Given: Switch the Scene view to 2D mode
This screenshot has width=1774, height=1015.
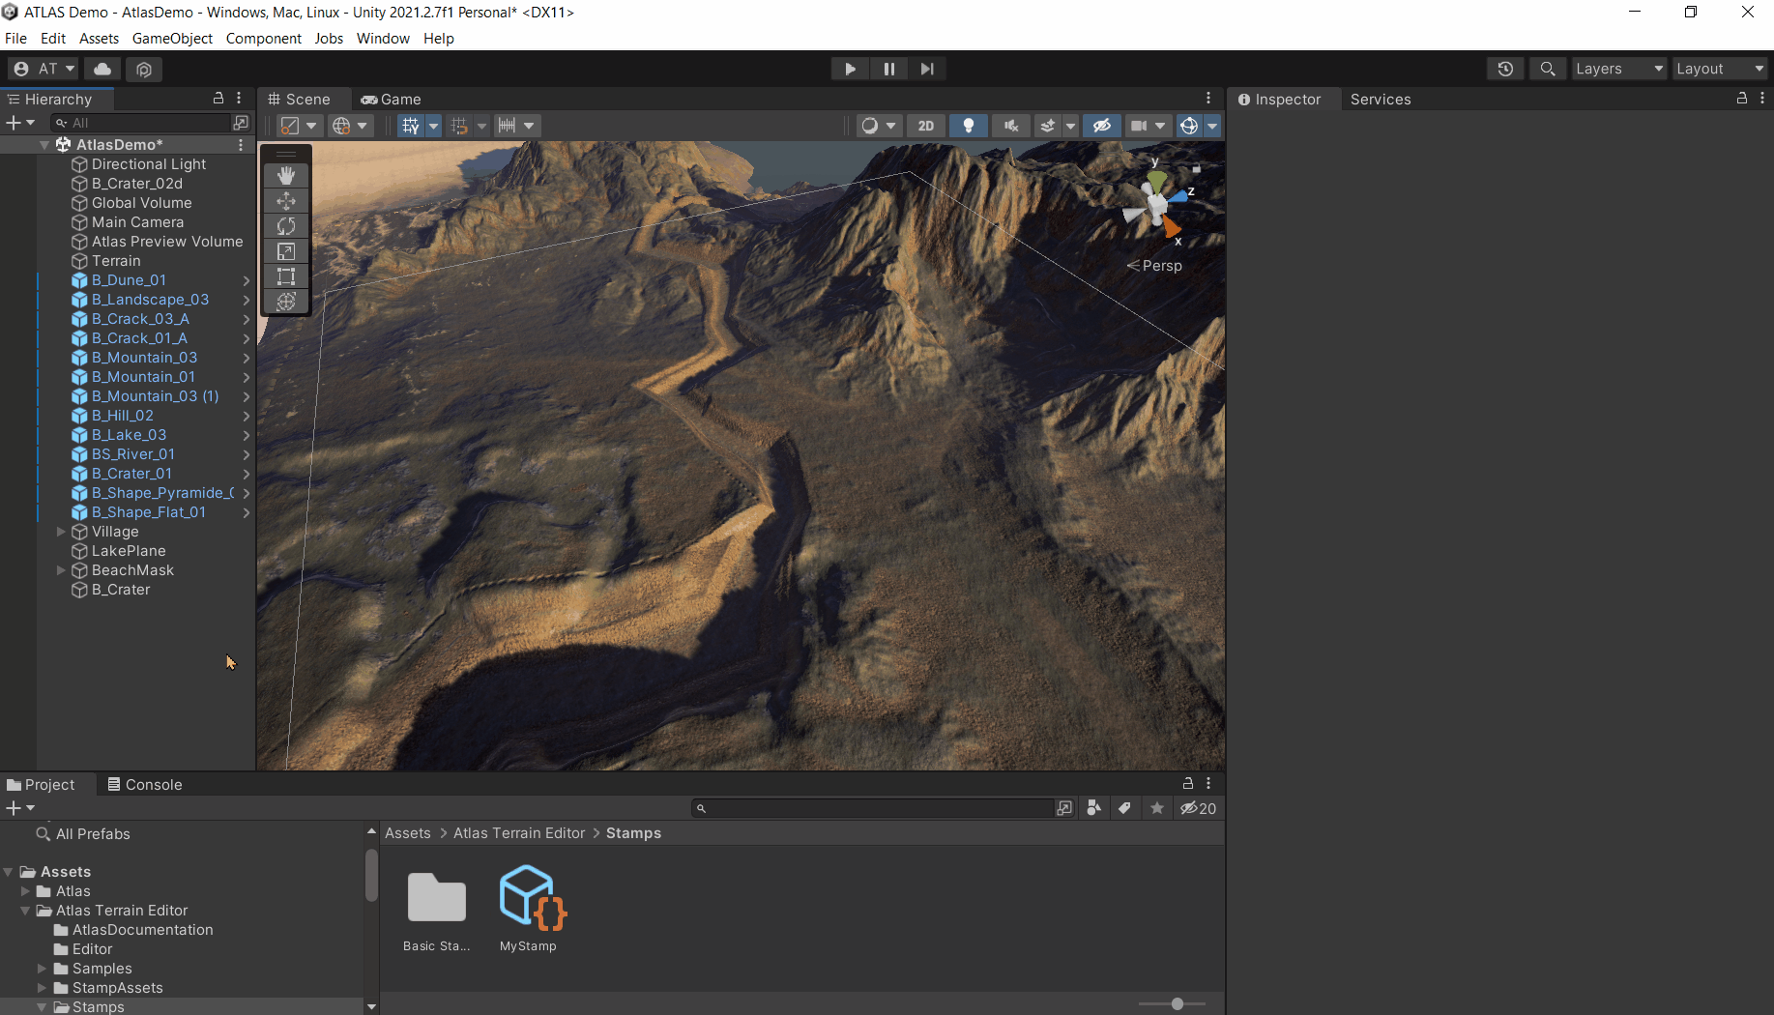Looking at the screenshot, I should pos(924,125).
